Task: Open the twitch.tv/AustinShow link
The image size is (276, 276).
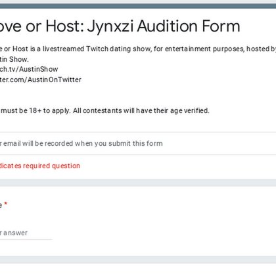Action: (x=29, y=69)
